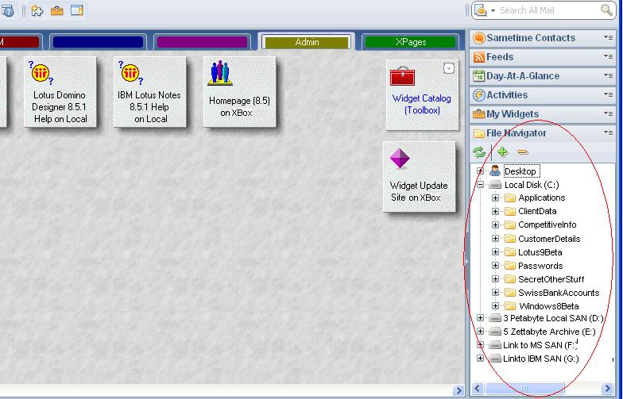Switch to the XPages workspace tab

click(410, 42)
